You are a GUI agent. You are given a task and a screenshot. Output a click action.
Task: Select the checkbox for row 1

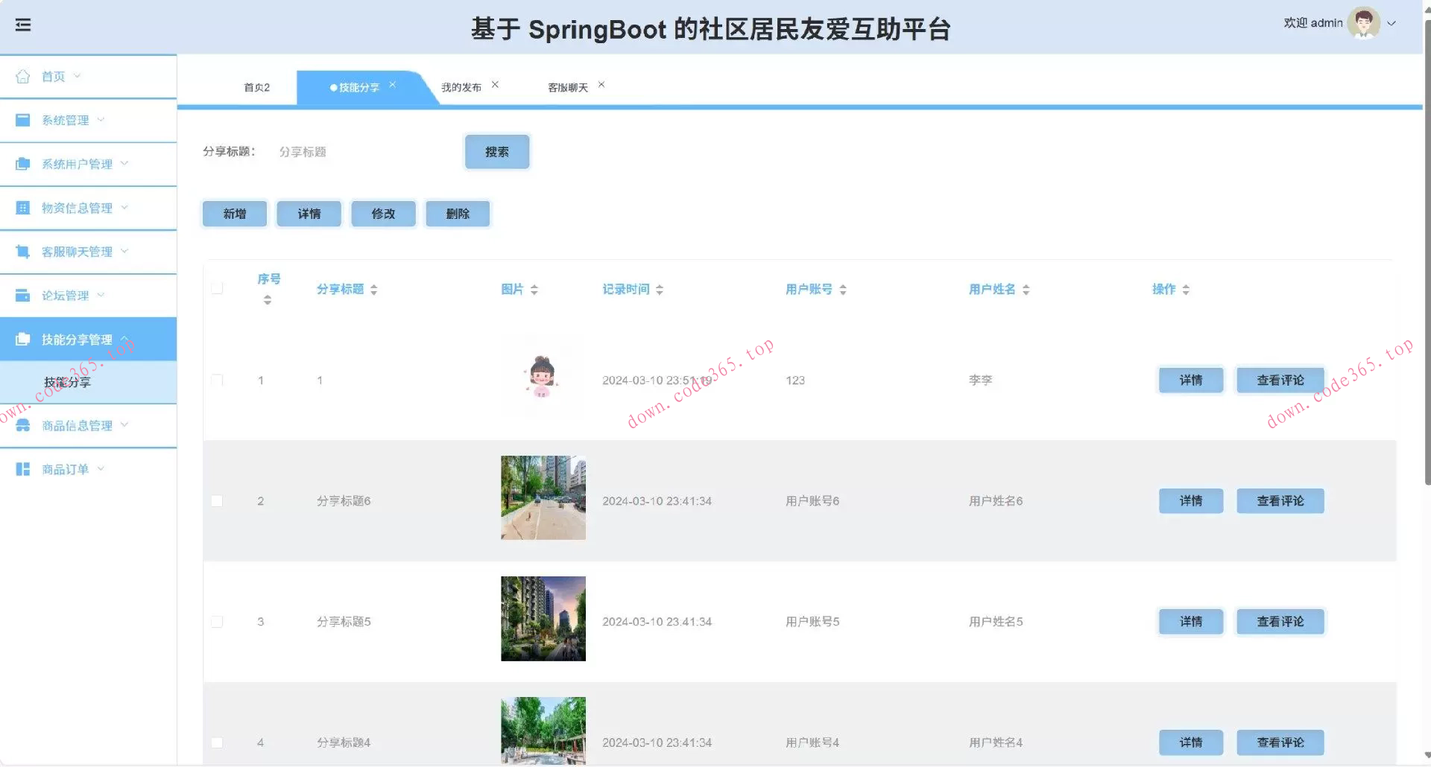tap(217, 381)
